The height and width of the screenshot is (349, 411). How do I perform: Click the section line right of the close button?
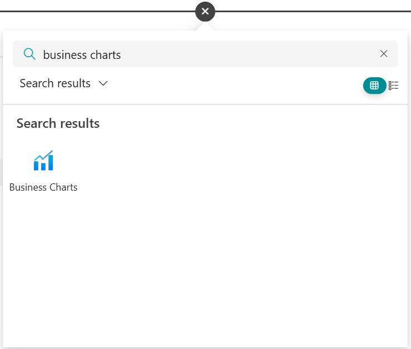click(x=311, y=11)
